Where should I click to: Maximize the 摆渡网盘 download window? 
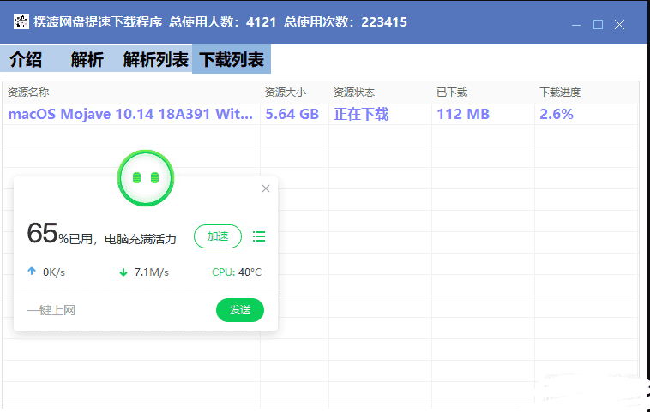click(598, 24)
